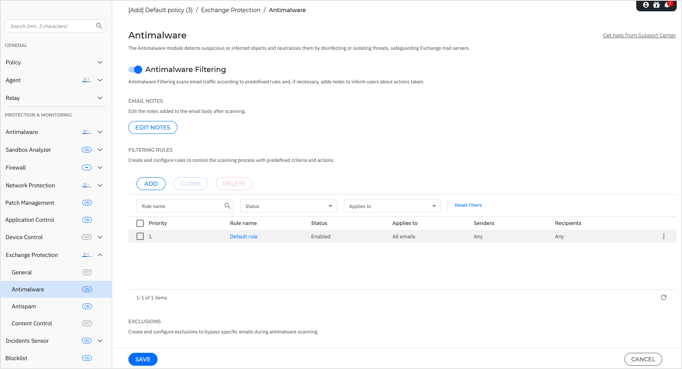Viewport: 682px width, 369px height.
Task: Click the gift icon for new features
Action: (656, 6)
